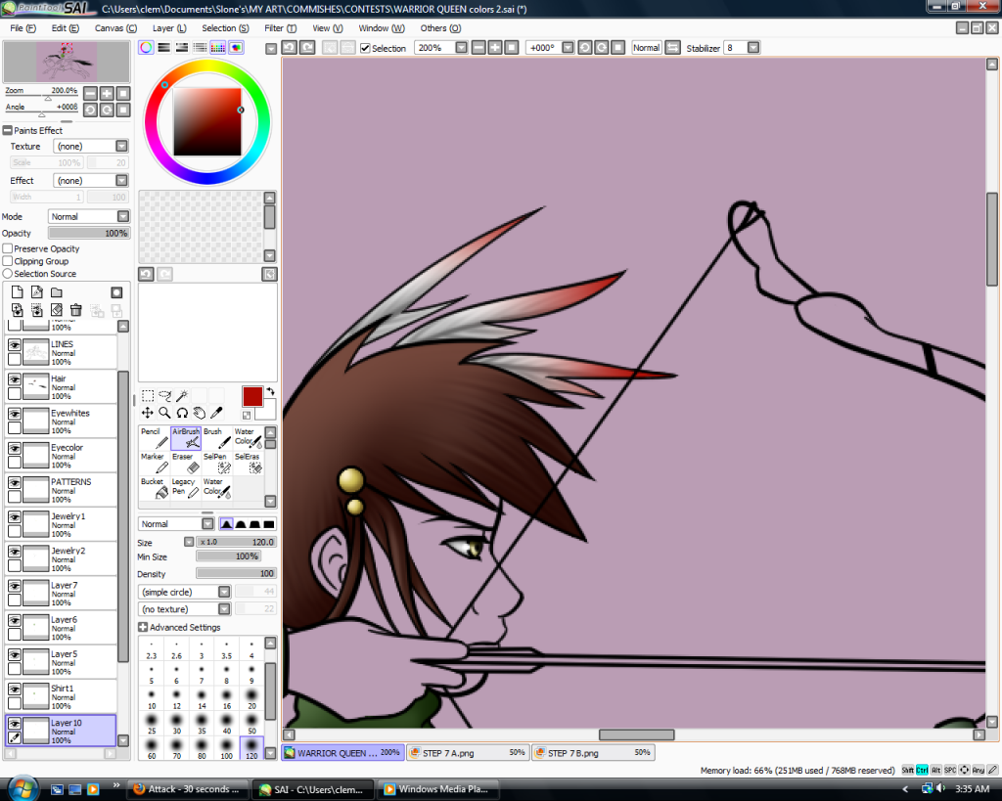Image resolution: width=1002 pixels, height=801 pixels.
Task: Select brush size preset 50
Action: pyautogui.click(x=251, y=724)
